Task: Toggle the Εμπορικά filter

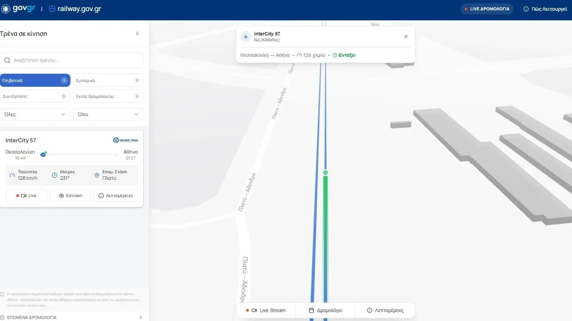Action: 108,81
